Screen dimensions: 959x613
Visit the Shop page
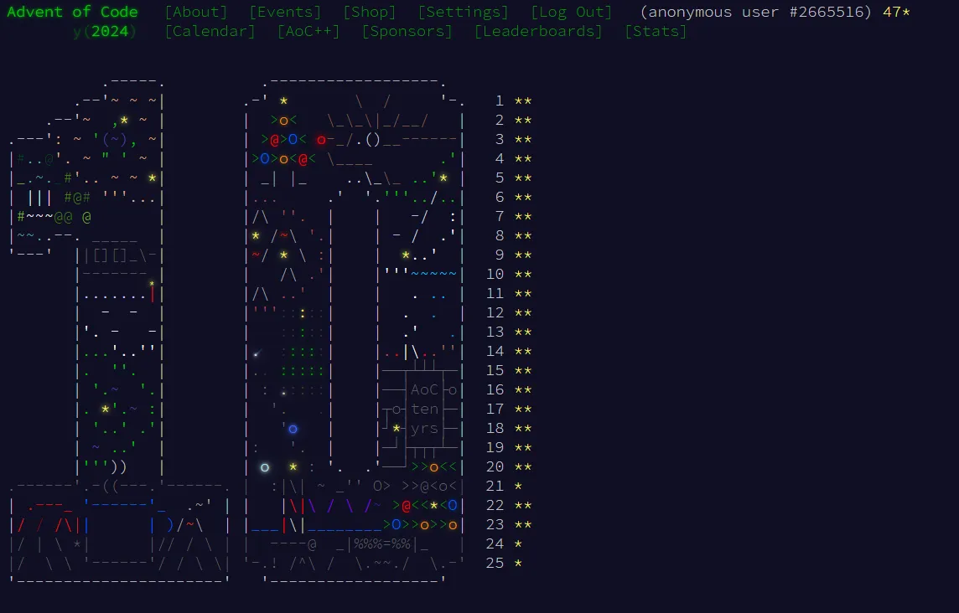tap(369, 12)
